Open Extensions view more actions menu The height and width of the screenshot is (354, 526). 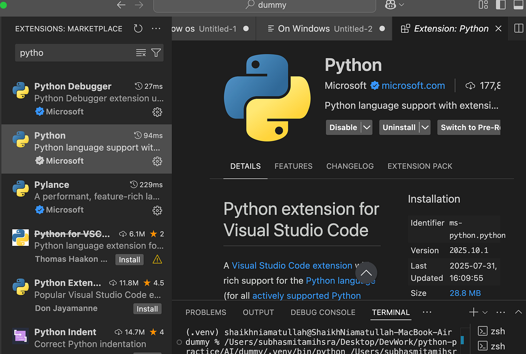[156, 28]
